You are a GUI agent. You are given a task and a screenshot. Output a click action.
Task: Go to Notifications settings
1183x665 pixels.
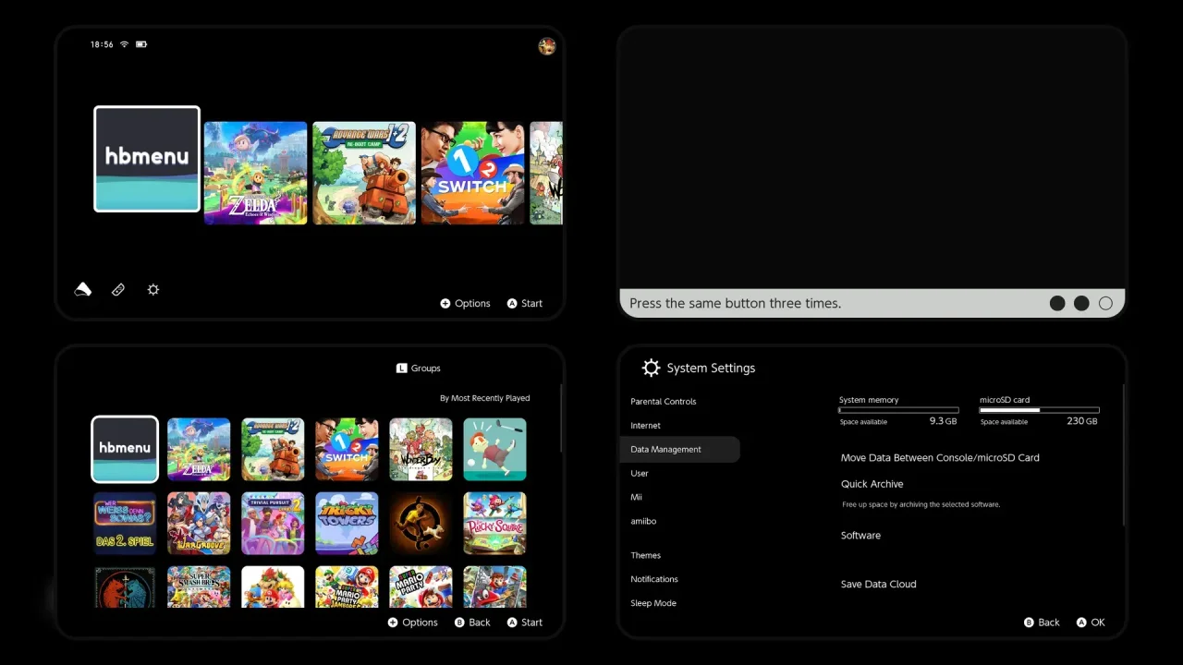[654, 580]
